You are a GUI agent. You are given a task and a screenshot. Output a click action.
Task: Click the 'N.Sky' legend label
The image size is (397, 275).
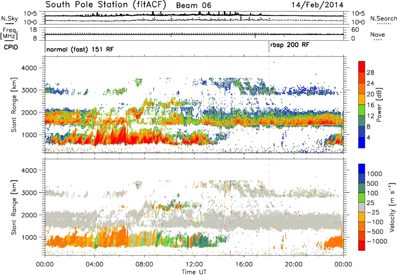click(x=9, y=18)
